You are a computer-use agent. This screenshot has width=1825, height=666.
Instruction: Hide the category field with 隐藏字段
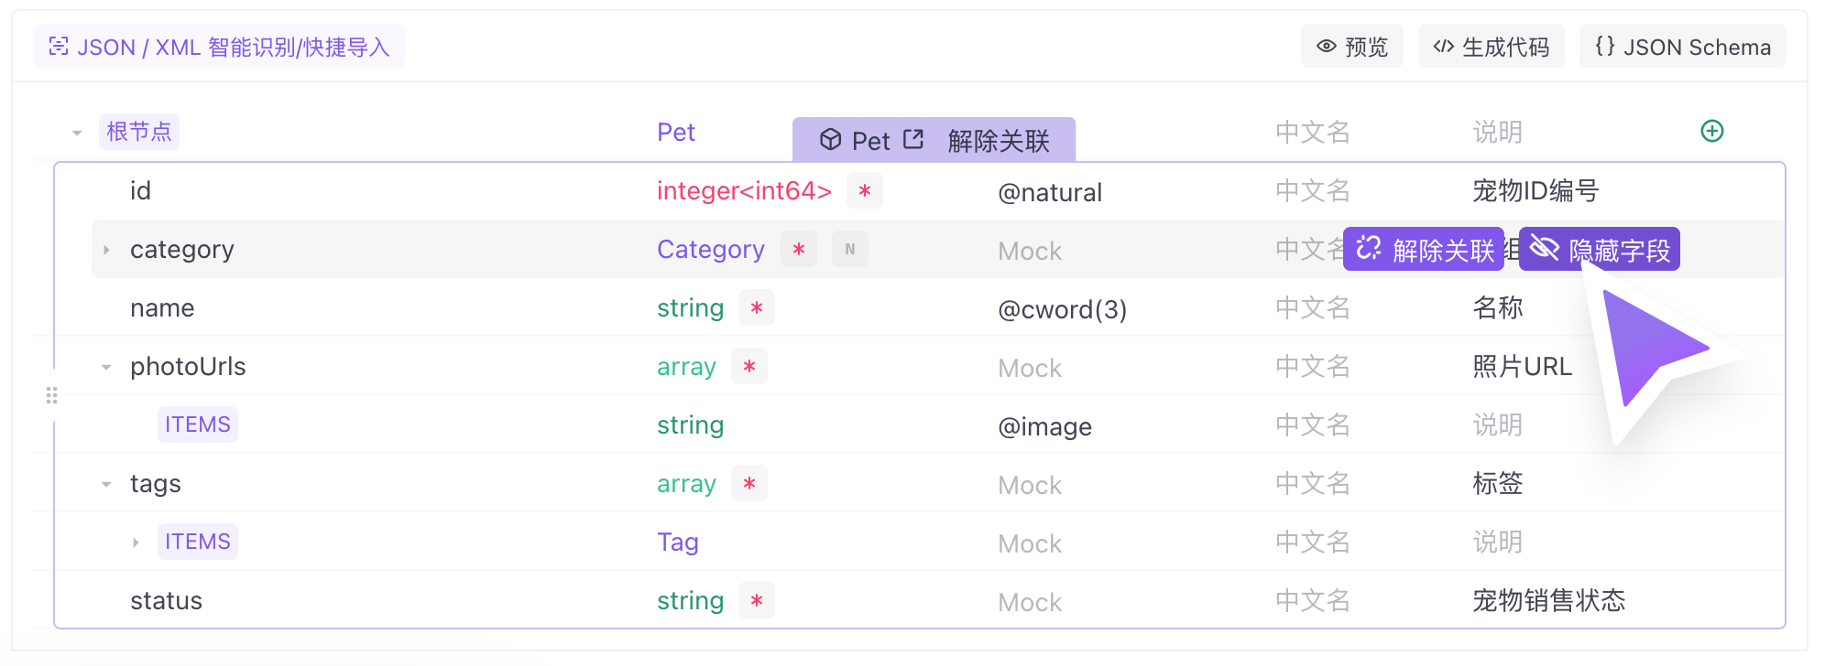point(1600,249)
